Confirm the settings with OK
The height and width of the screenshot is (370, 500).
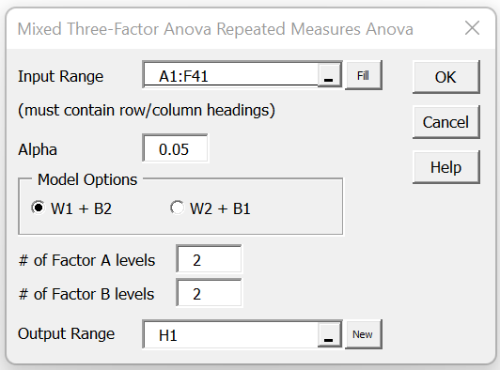click(x=445, y=77)
